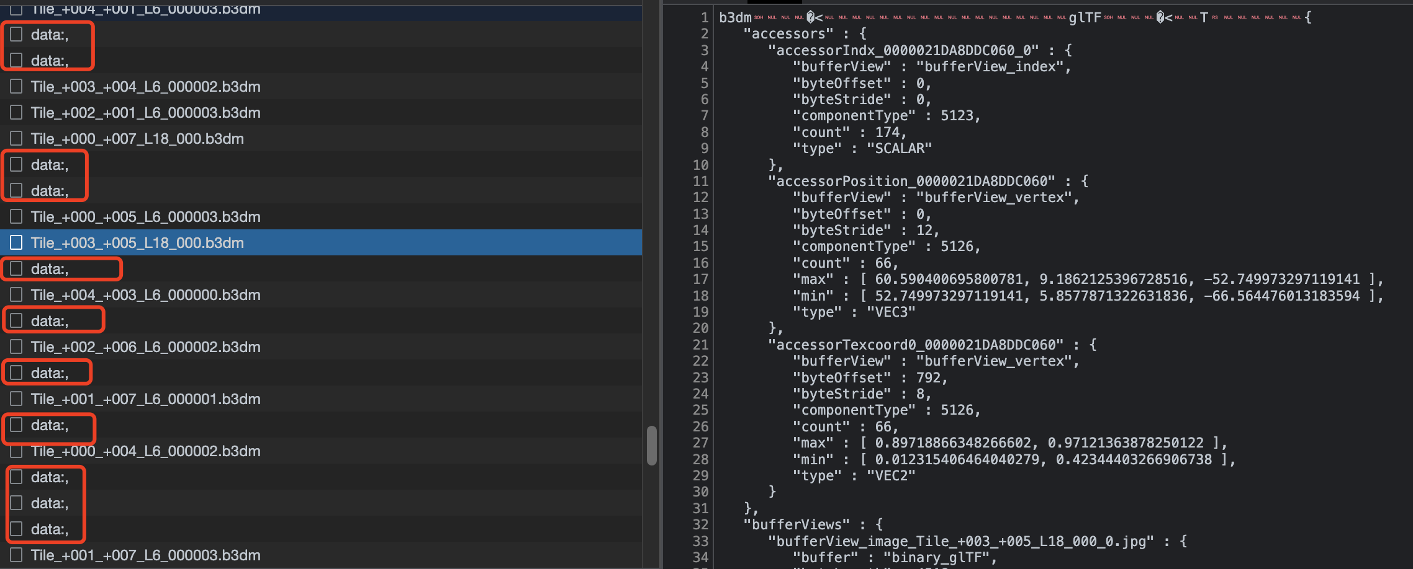Click the file icon beside Tile_+001_+007_L6_000001.b3dm
The width and height of the screenshot is (1413, 569).
pos(16,399)
